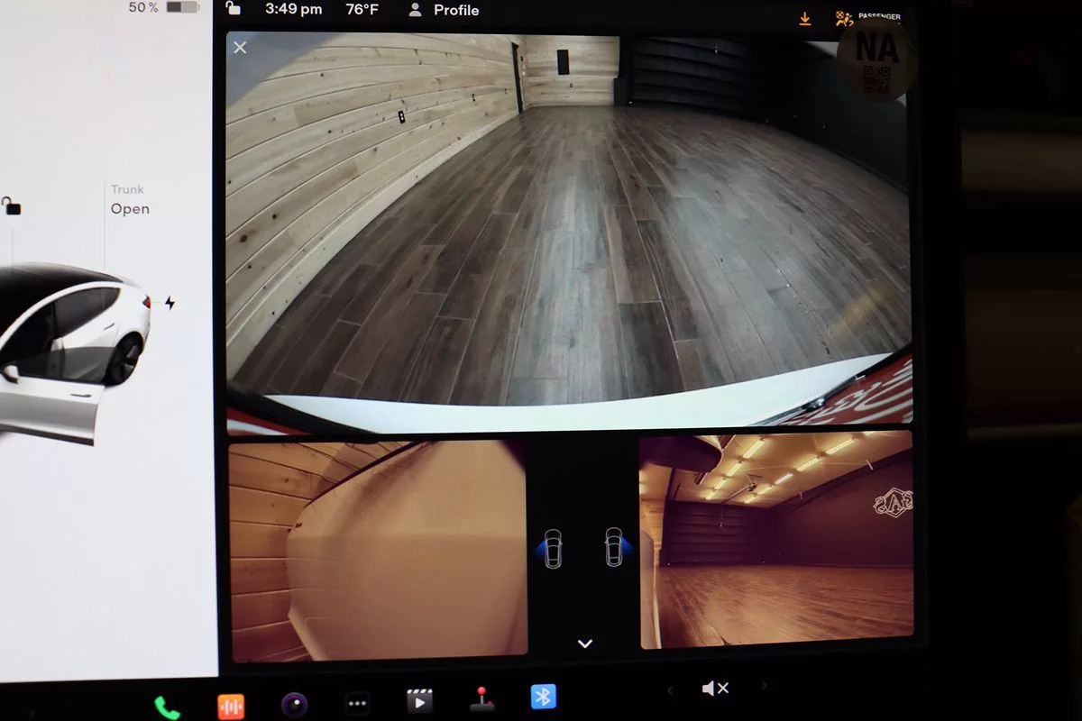Tap the passenger airbag status icon

pos(845,18)
